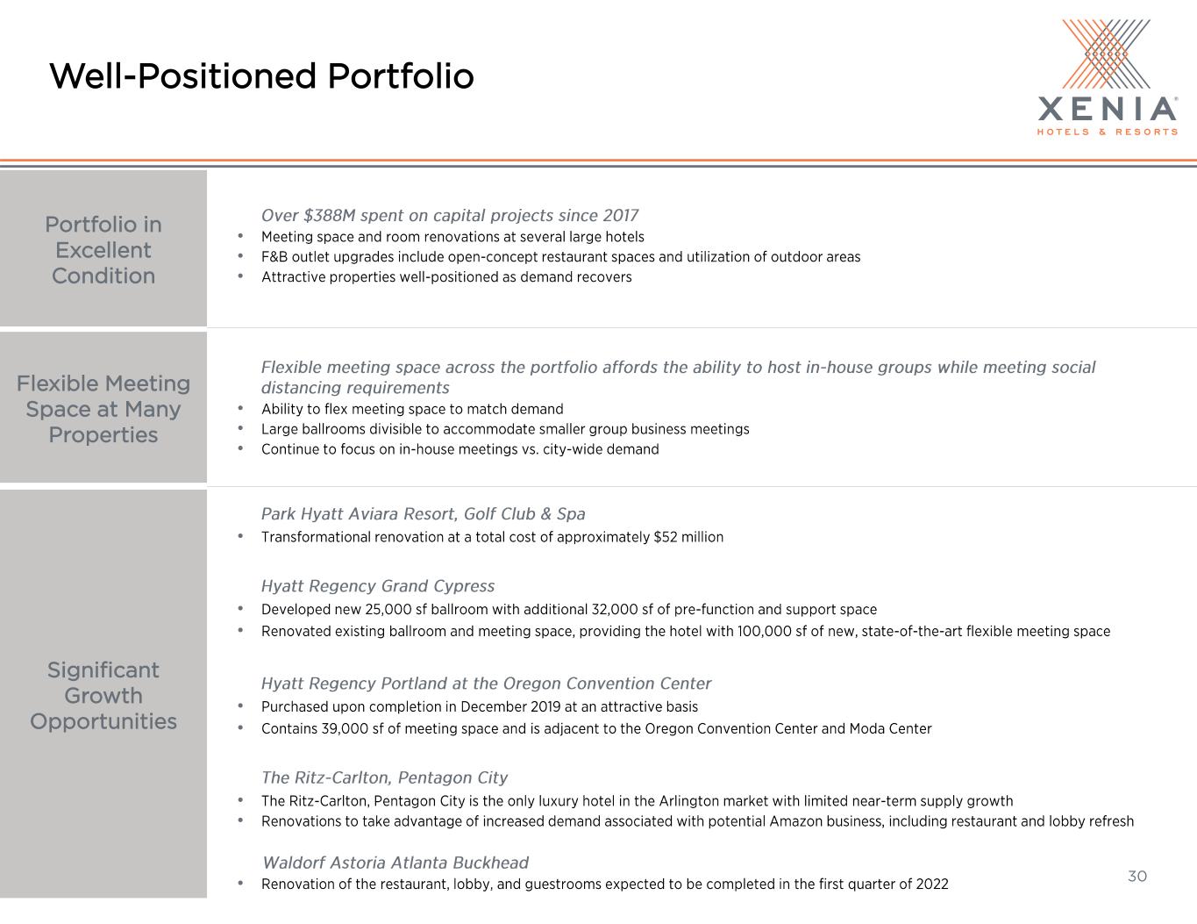Select the bullet about large divisible ballrooms
The height and width of the screenshot is (924, 1197).
click(x=505, y=429)
